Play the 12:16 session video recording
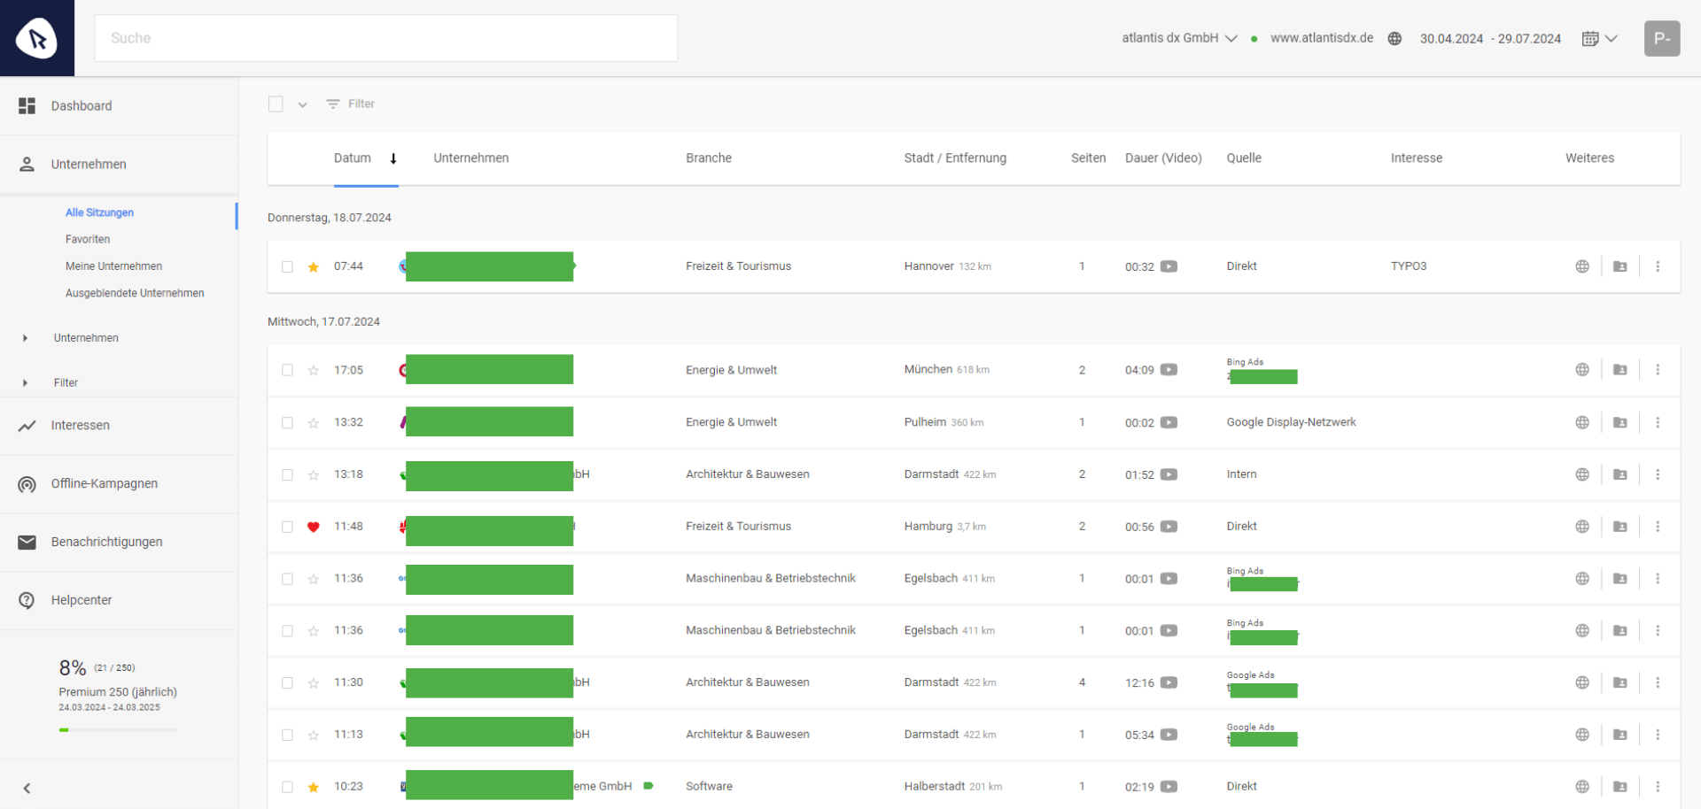 (x=1169, y=682)
